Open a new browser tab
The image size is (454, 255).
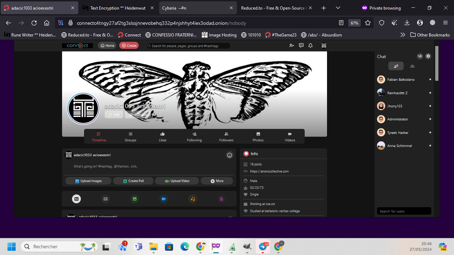(x=323, y=8)
